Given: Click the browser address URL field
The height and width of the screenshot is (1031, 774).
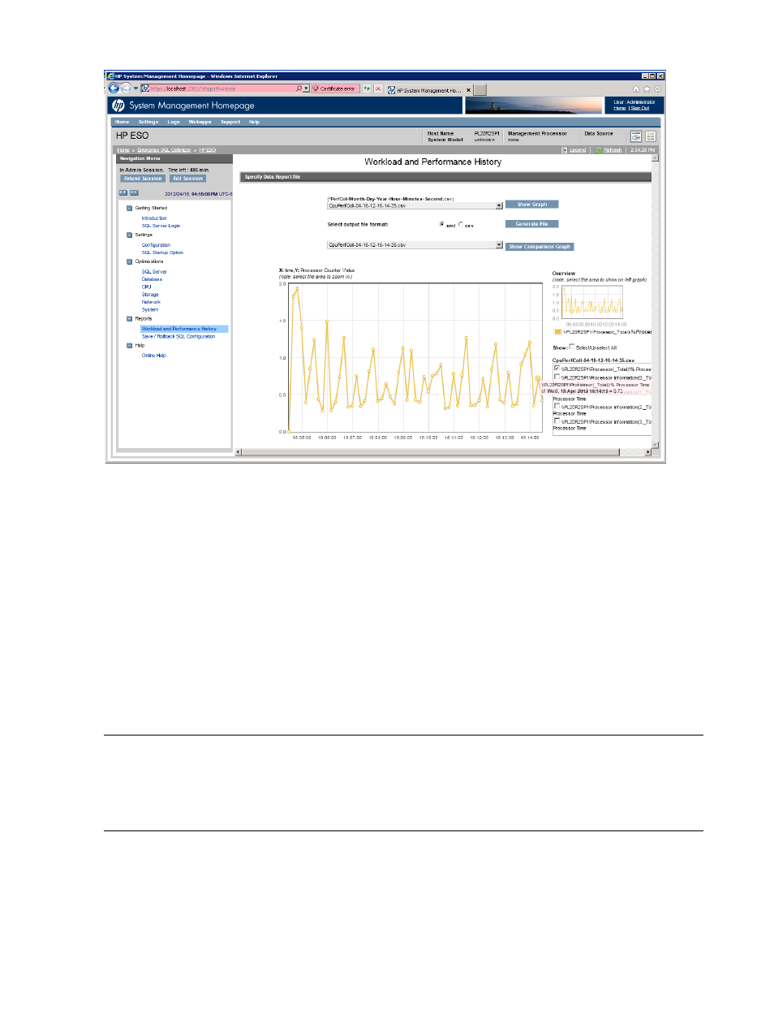Looking at the screenshot, I should point(219,88).
